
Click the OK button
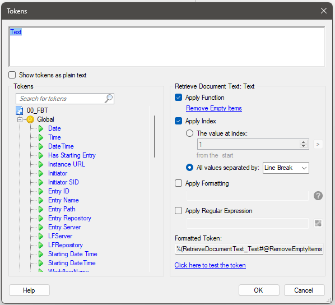(259, 290)
